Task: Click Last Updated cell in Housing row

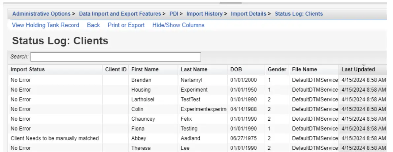Action: point(363,90)
